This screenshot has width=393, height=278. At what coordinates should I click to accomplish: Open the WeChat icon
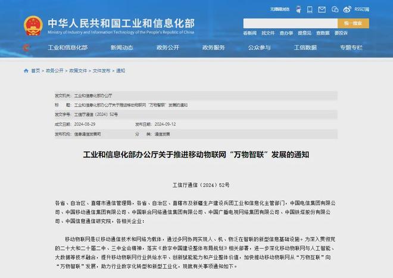(x=335, y=10)
